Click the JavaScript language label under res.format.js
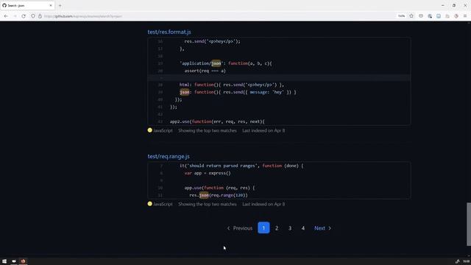Image resolution: width=471 pixels, height=265 pixels. [163, 130]
